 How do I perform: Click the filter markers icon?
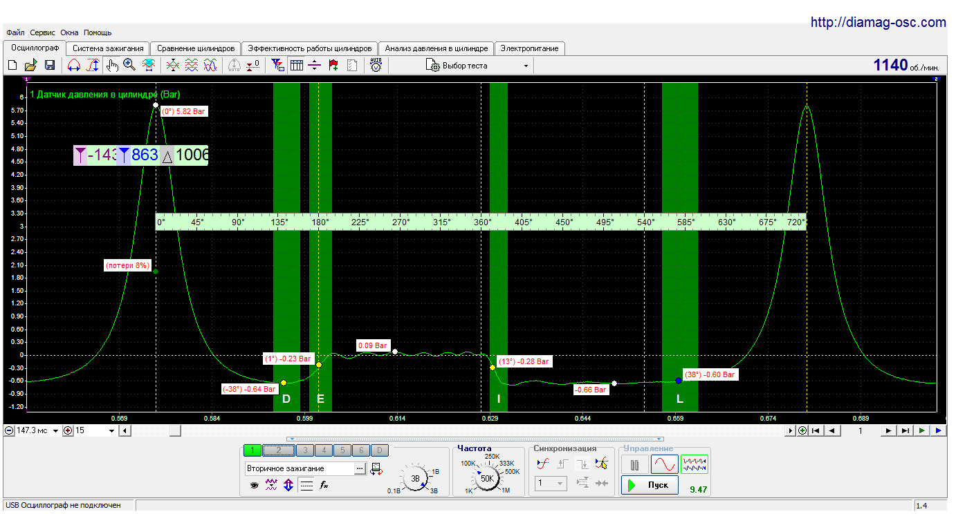(277, 65)
